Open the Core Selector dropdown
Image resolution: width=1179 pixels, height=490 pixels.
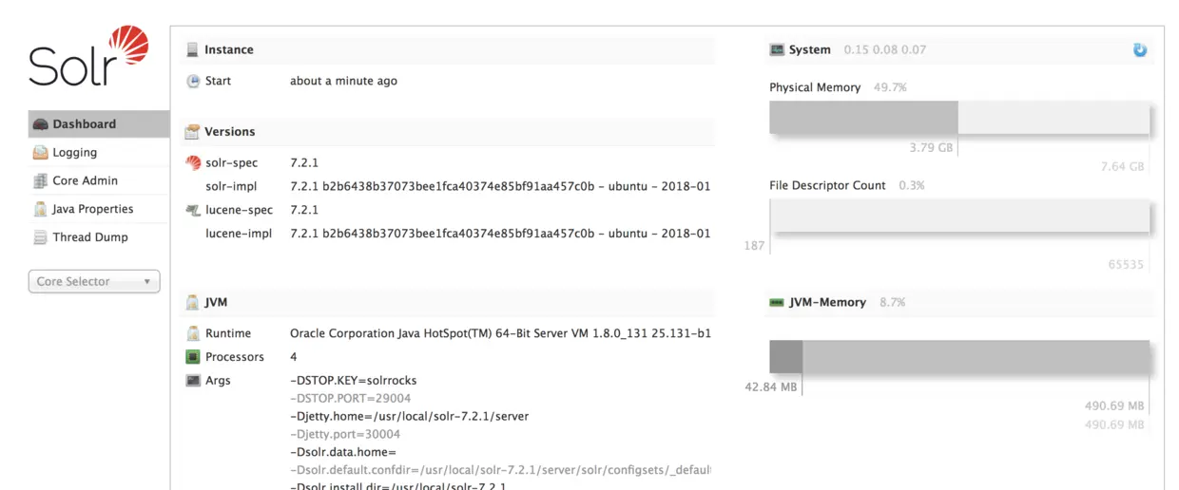[93, 281]
